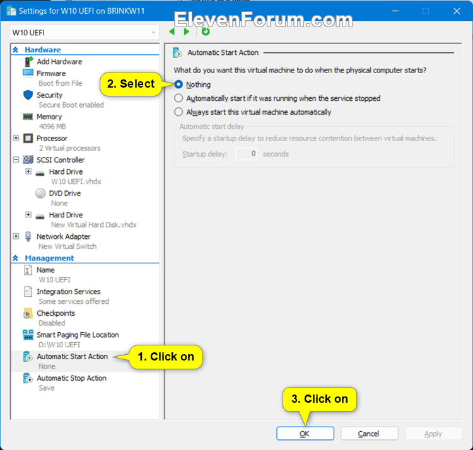
Task: Click the Settings window title bar icon
Action: pos(11,11)
